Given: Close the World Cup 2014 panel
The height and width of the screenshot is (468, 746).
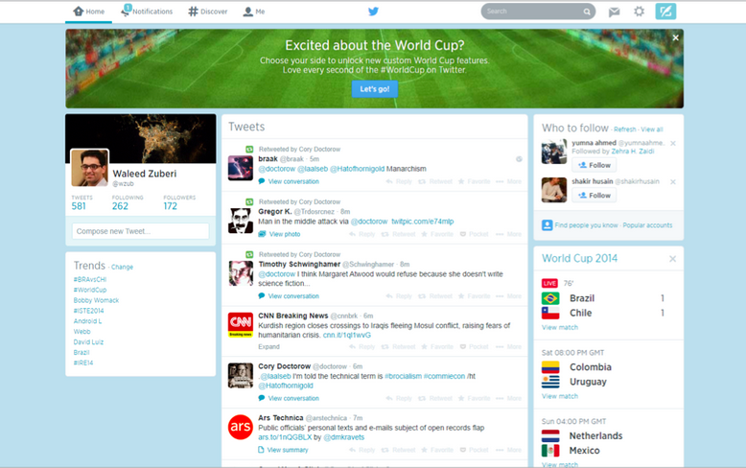Looking at the screenshot, I should [672, 259].
